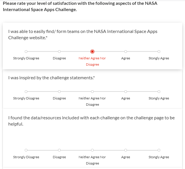The width and height of the screenshot is (185, 169).
Task: Click the Stongly Agree label under data/resources question
Action: click(x=159, y=157)
